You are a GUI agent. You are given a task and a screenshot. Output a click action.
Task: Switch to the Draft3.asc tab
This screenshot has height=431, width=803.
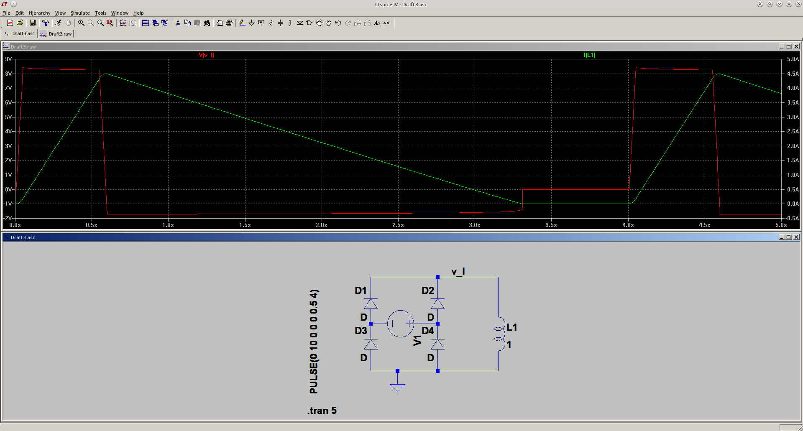coord(20,33)
